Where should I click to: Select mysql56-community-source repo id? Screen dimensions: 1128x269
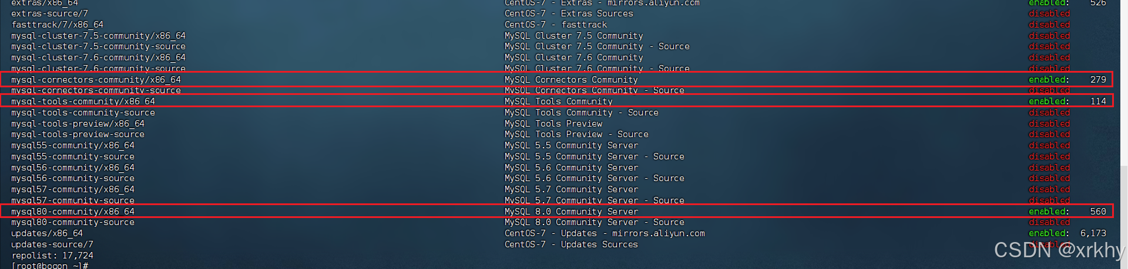[73, 178]
